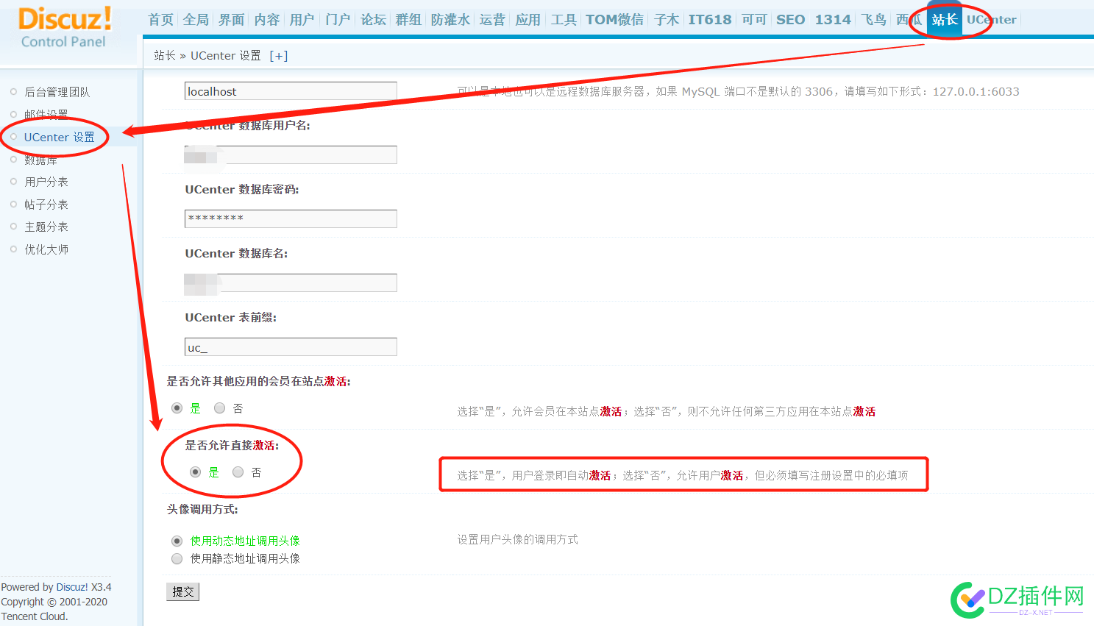Click the UCenter 数据库名 input field
1094x626 pixels.
(291, 282)
